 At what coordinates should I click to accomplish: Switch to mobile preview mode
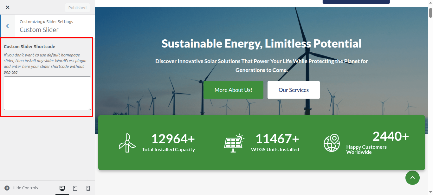coord(88,188)
